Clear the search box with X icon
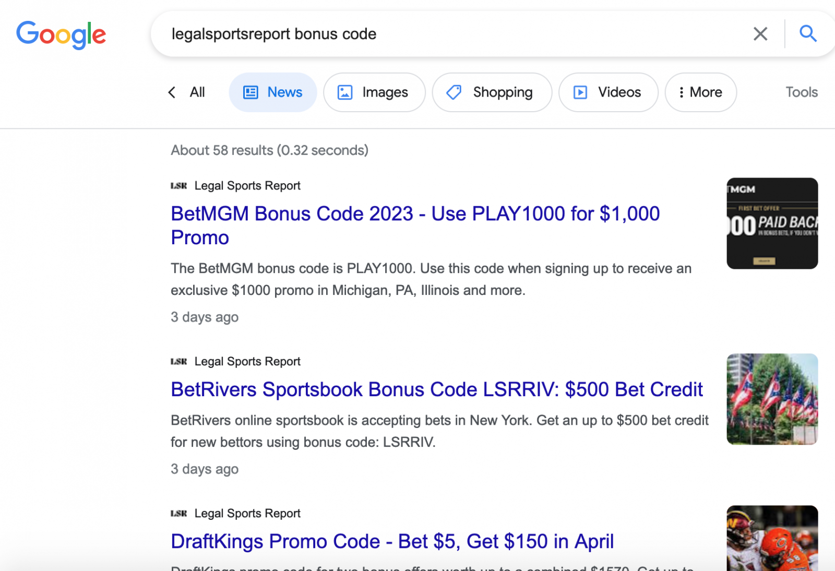The height and width of the screenshot is (571, 835). coord(760,34)
